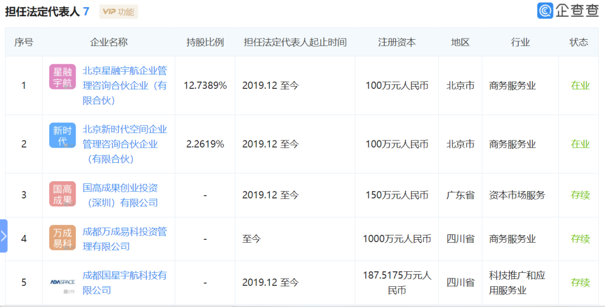Click 2019.12 至今 in the 国高成果 row
Viewport: 605px width, 307px height.
click(x=271, y=195)
